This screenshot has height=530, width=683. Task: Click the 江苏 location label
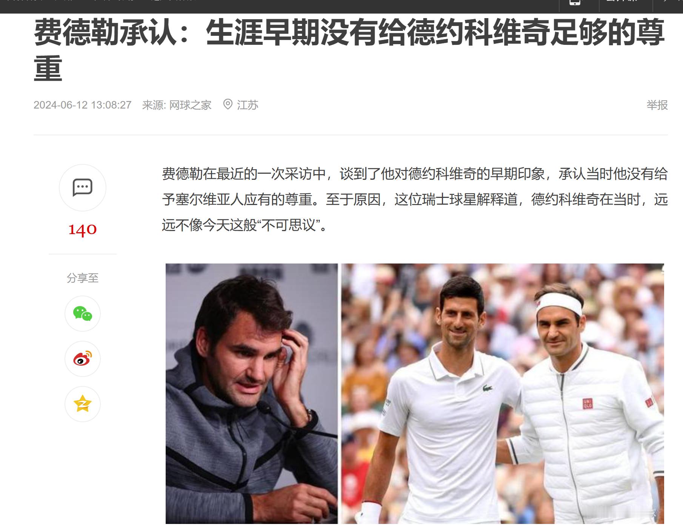[x=248, y=105]
